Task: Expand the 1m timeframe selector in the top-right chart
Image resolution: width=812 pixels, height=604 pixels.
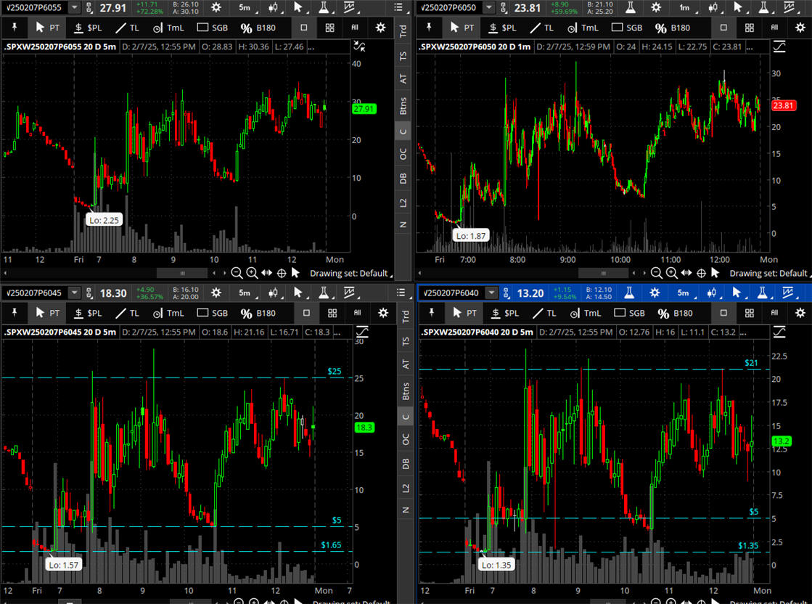Action: tap(684, 7)
